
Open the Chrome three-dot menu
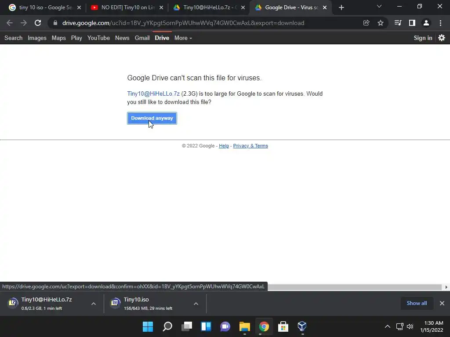pyautogui.click(x=440, y=23)
